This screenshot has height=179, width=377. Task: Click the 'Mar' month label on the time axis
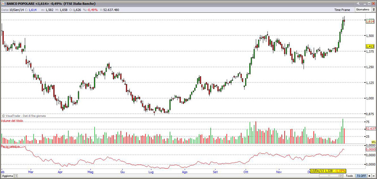coord(31,172)
